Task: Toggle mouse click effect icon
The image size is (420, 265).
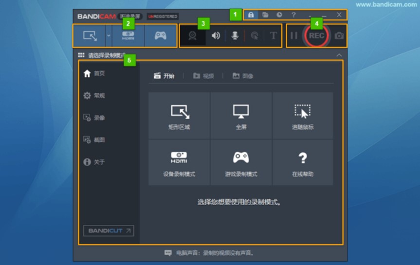Action: click(x=255, y=35)
